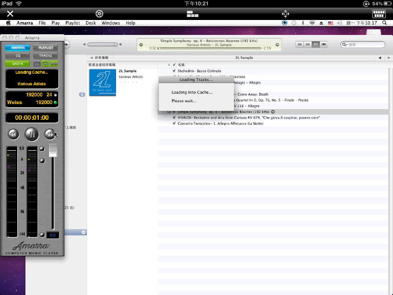
Task: Open the search field magnifier dropdown
Action: (345, 45)
